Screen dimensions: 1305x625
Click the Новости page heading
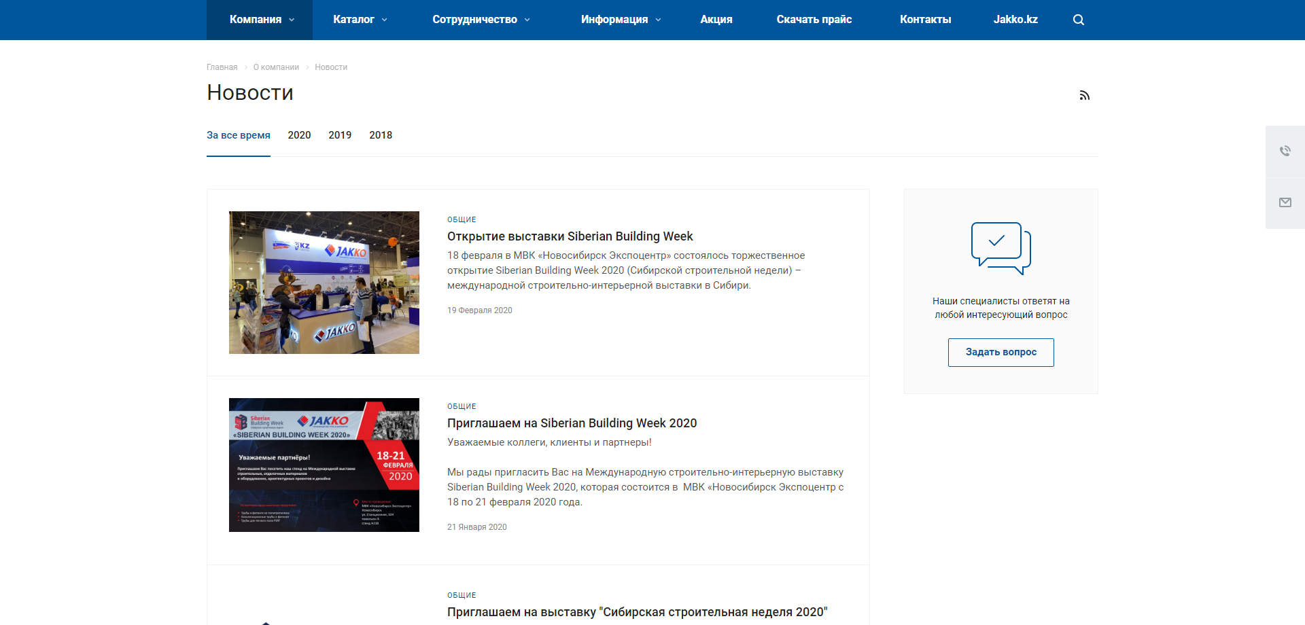click(250, 92)
